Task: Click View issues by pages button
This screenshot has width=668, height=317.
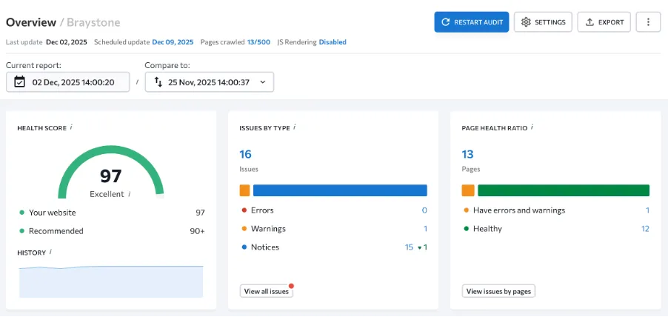Action: 498,291
